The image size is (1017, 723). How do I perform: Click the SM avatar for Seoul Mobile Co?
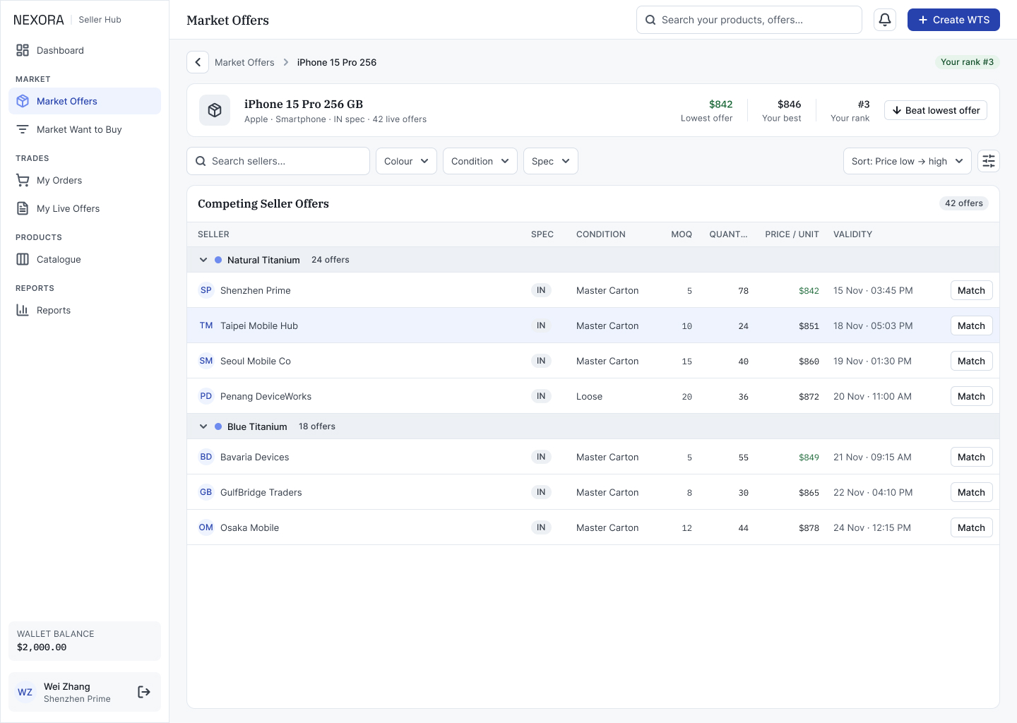click(x=206, y=361)
